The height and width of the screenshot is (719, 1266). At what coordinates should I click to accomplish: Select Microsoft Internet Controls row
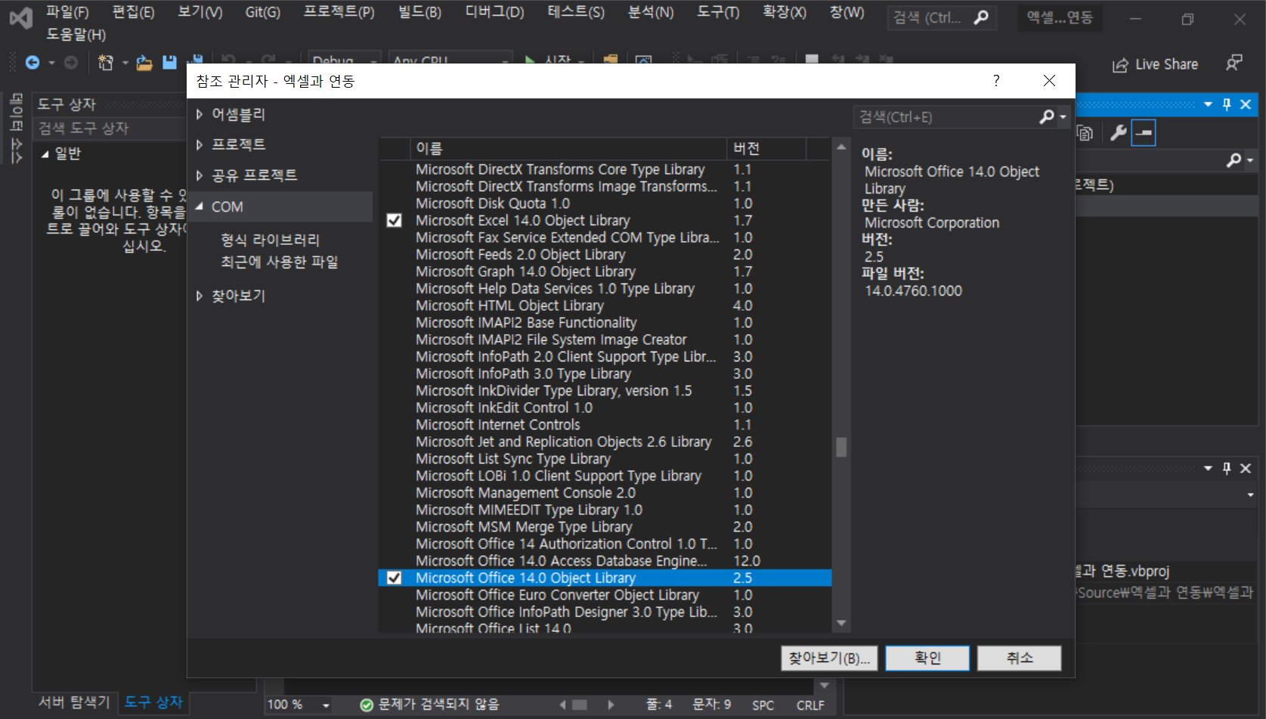pos(605,425)
